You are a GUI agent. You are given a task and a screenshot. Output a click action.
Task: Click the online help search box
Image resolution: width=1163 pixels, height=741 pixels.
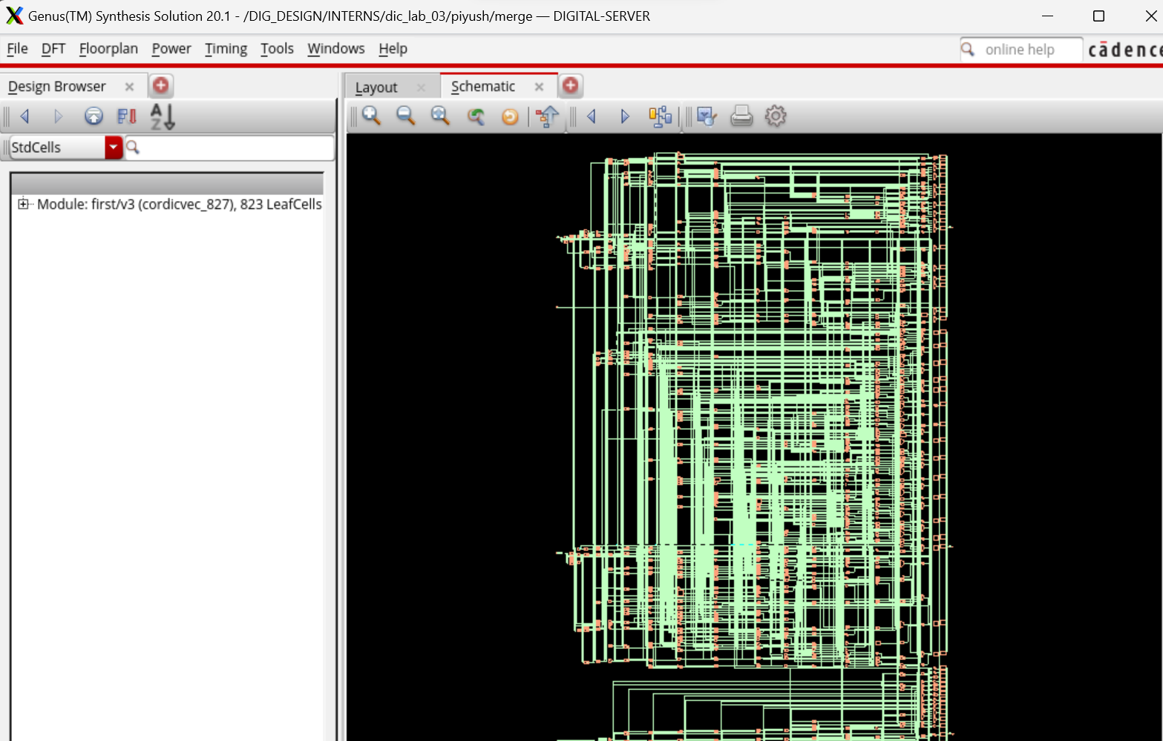coord(1021,50)
